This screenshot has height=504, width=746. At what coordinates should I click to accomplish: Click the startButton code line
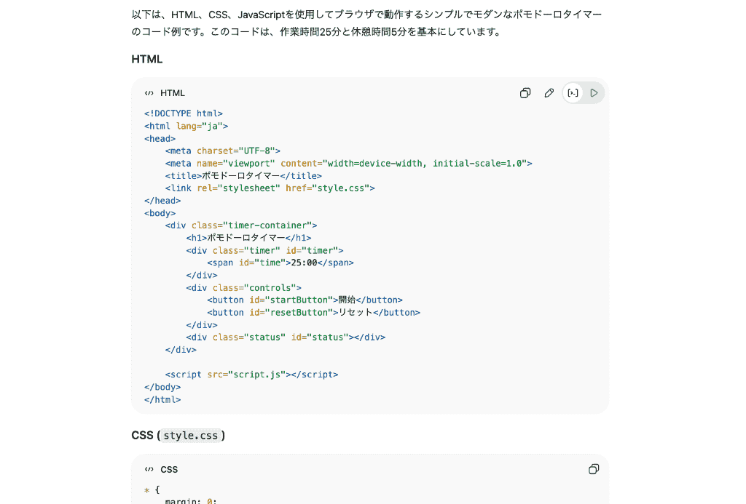pyautogui.click(x=305, y=300)
